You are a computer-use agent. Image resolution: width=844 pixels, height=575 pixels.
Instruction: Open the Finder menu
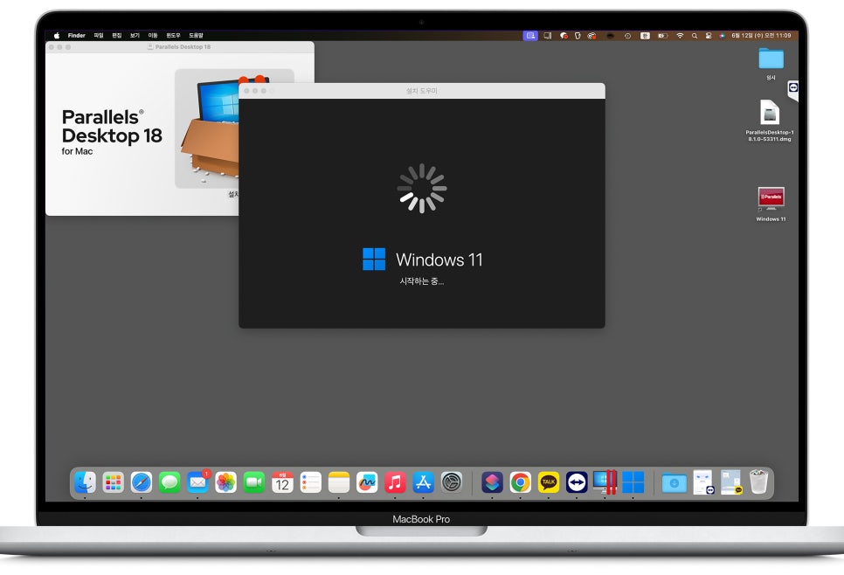pos(76,36)
